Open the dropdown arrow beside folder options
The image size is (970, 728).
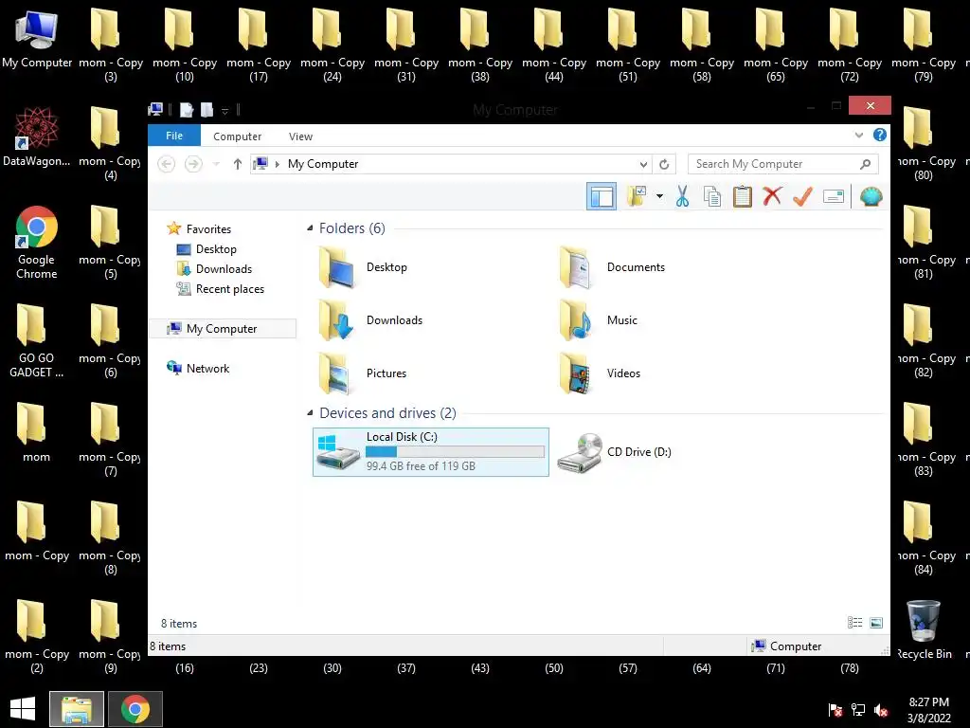[x=659, y=196]
